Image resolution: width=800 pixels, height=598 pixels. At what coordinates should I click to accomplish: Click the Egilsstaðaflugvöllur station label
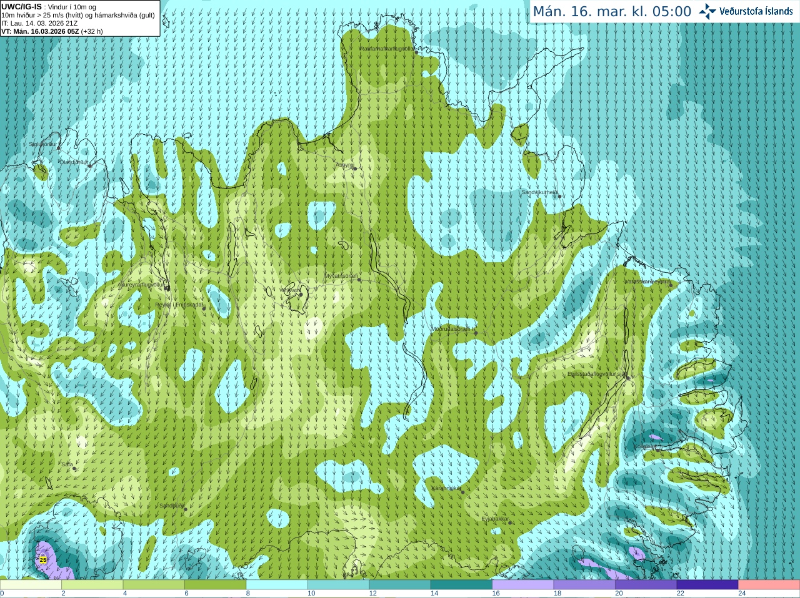pos(596,374)
